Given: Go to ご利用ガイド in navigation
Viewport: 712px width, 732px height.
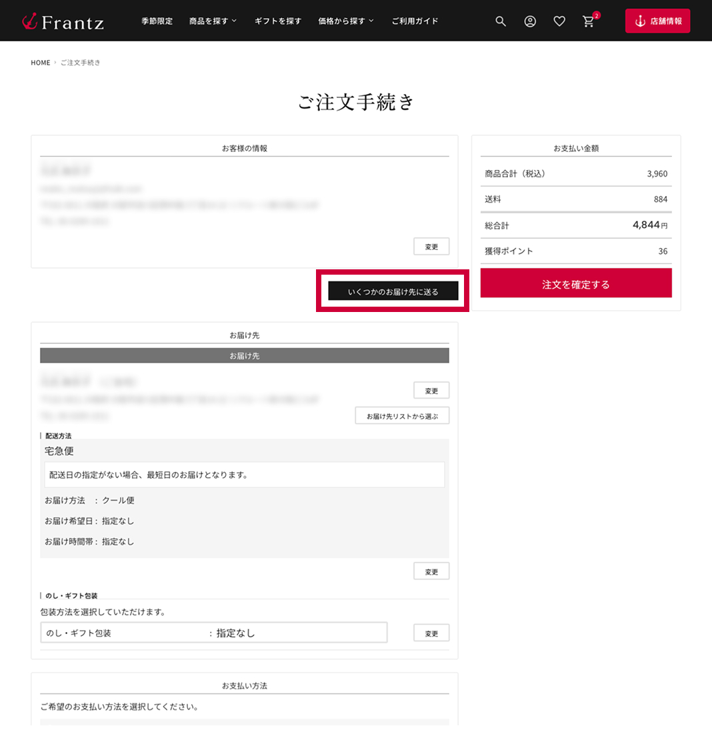Looking at the screenshot, I should (x=415, y=21).
